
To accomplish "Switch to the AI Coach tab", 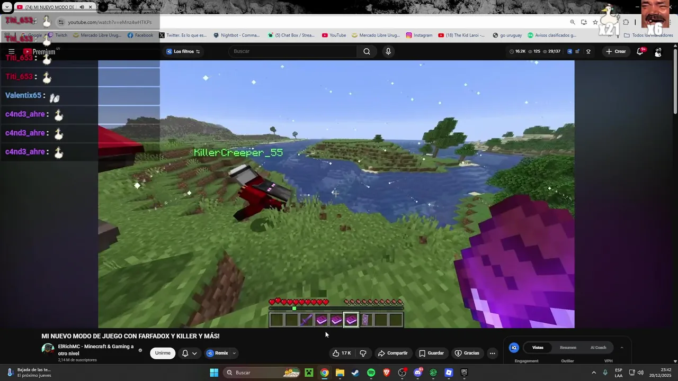I will click(x=598, y=348).
